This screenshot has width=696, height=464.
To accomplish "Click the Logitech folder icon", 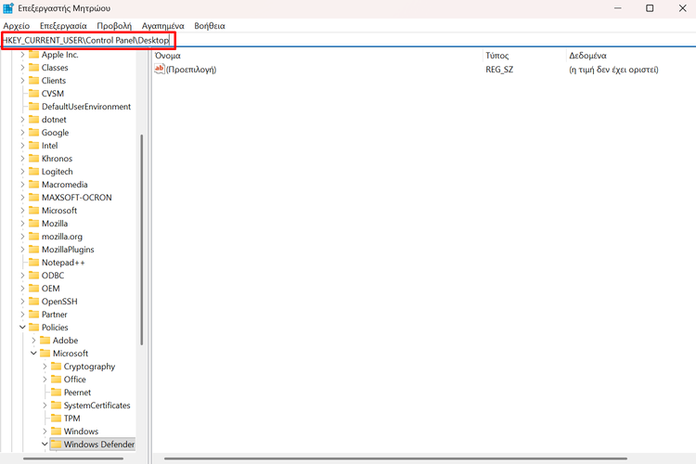I will tap(32, 172).
